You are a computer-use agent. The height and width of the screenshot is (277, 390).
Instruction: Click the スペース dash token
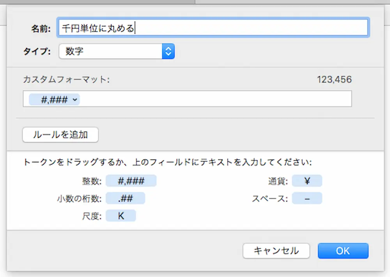[307, 198]
